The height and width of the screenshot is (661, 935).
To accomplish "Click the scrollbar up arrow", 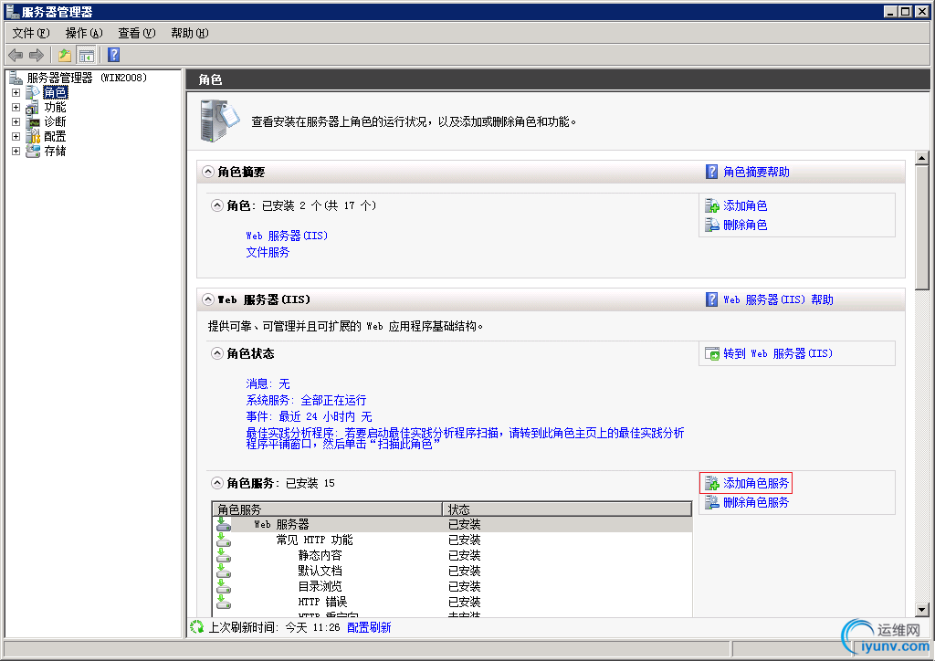I will pos(922,158).
